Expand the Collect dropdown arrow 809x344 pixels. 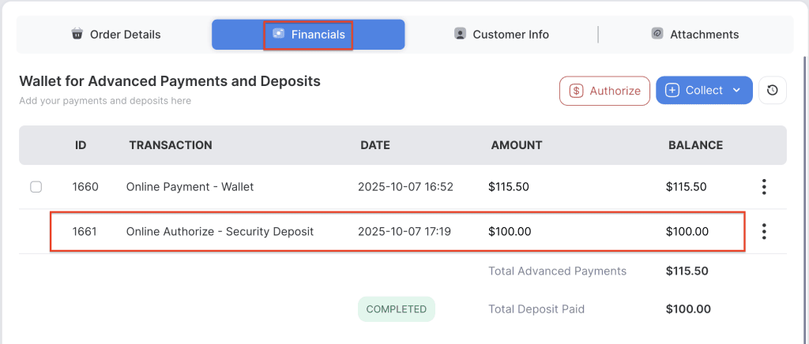[736, 91]
